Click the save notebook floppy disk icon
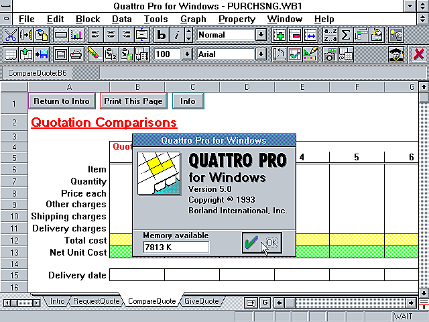 (x=42, y=54)
